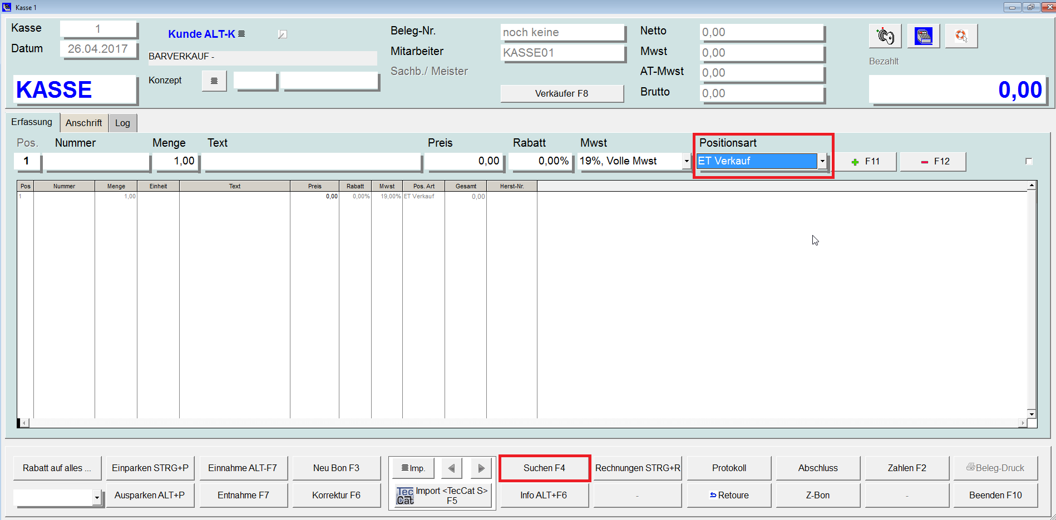1056x520 pixels.
Task: Click the list icon next to Kunde ALT-K
Action: 241,34
